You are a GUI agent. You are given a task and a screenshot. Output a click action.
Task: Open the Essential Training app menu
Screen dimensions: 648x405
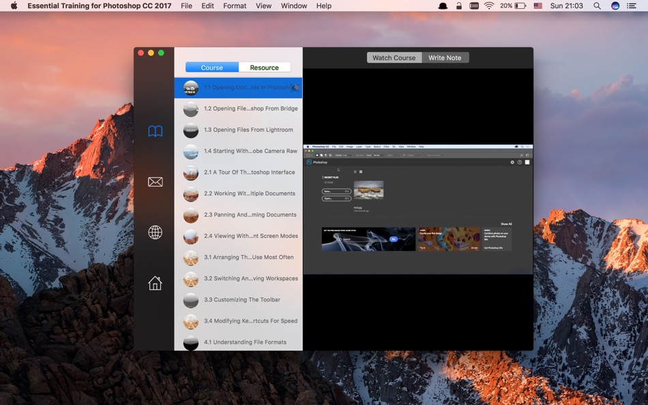tap(99, 5)
